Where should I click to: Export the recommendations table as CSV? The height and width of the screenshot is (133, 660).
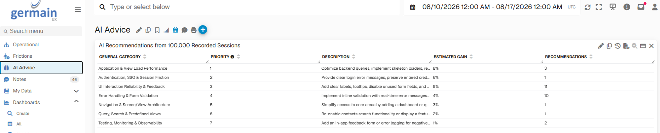(626, 46)
